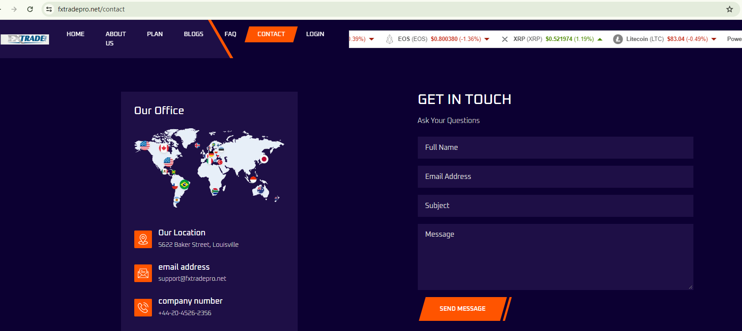
Task: Click the Message text area
Action: [555, 257]
